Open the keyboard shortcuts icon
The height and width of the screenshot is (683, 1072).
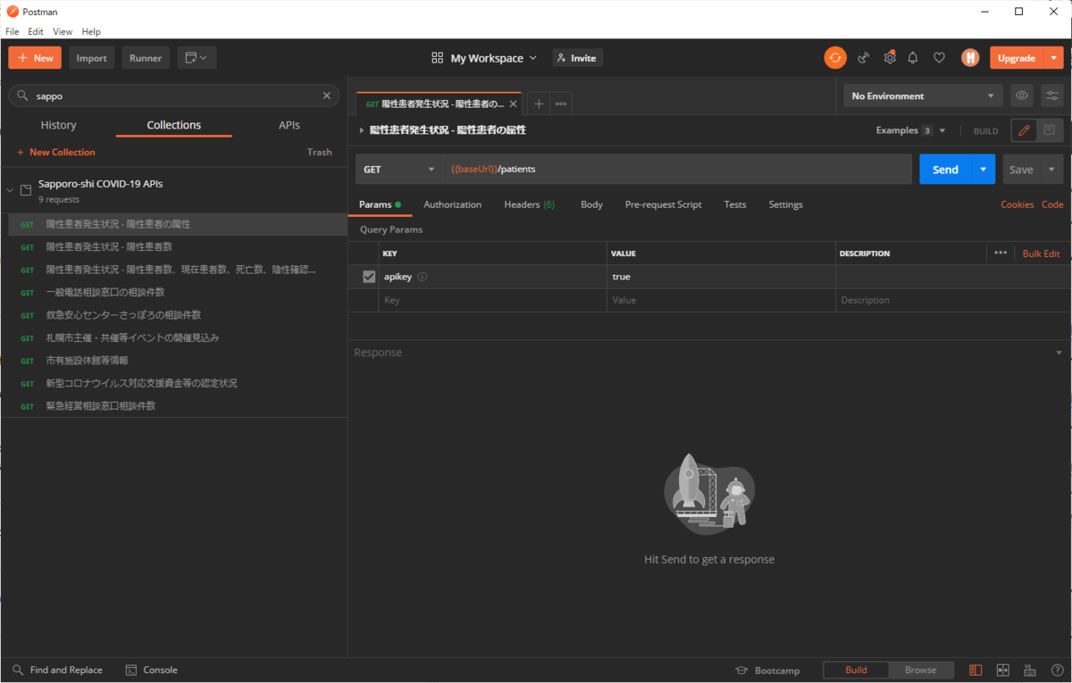pos(1029,671)
